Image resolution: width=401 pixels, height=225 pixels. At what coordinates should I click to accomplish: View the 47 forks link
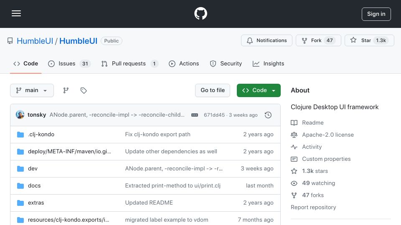(307, 195)
